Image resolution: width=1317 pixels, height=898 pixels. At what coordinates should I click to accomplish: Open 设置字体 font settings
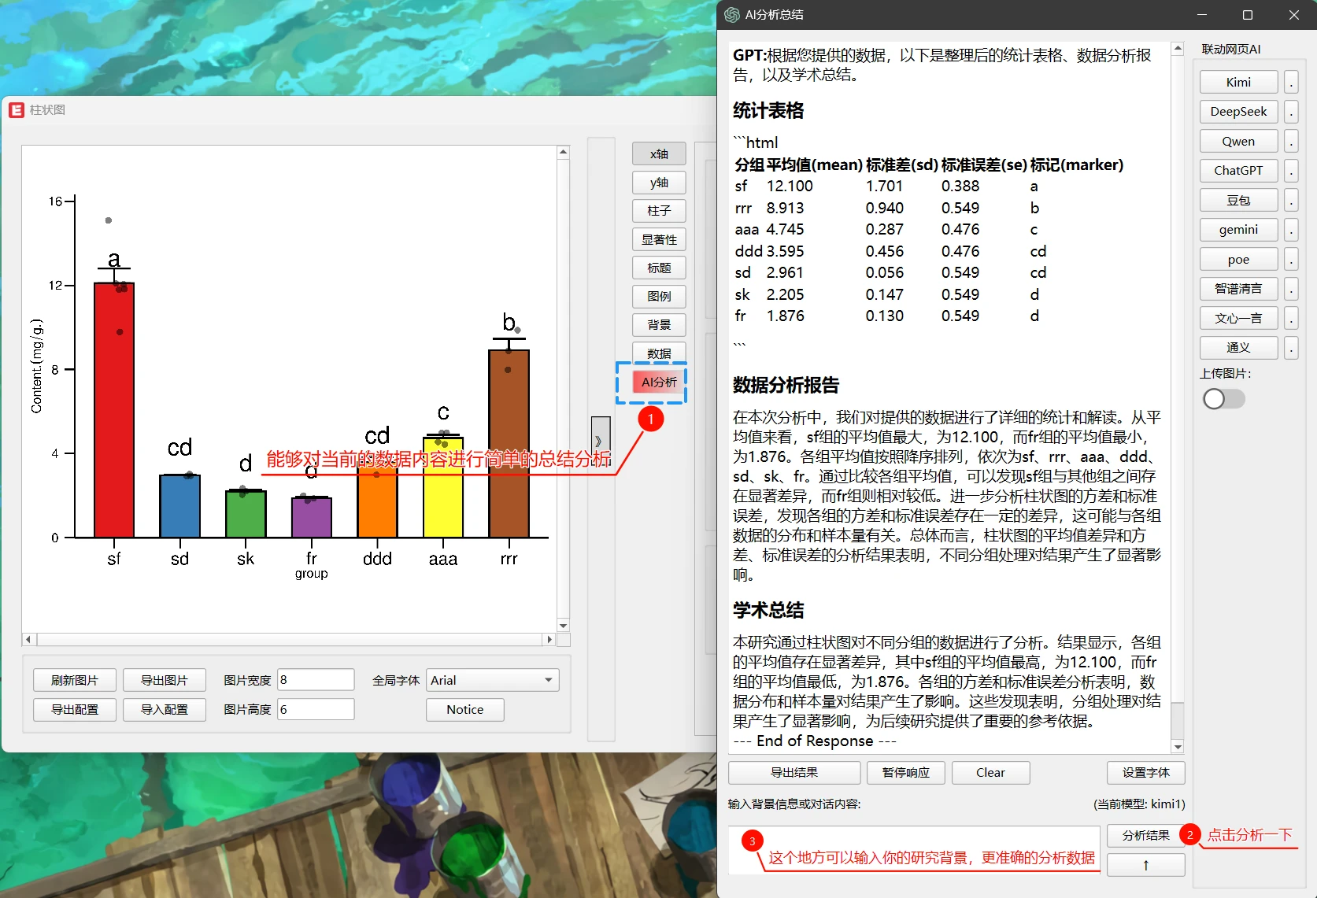coord(1145,773)
